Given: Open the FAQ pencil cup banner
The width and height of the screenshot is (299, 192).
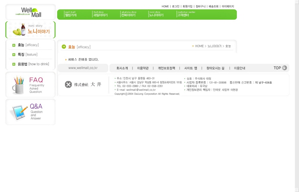Looking at the screenshot, I should (x=30, y=85).
